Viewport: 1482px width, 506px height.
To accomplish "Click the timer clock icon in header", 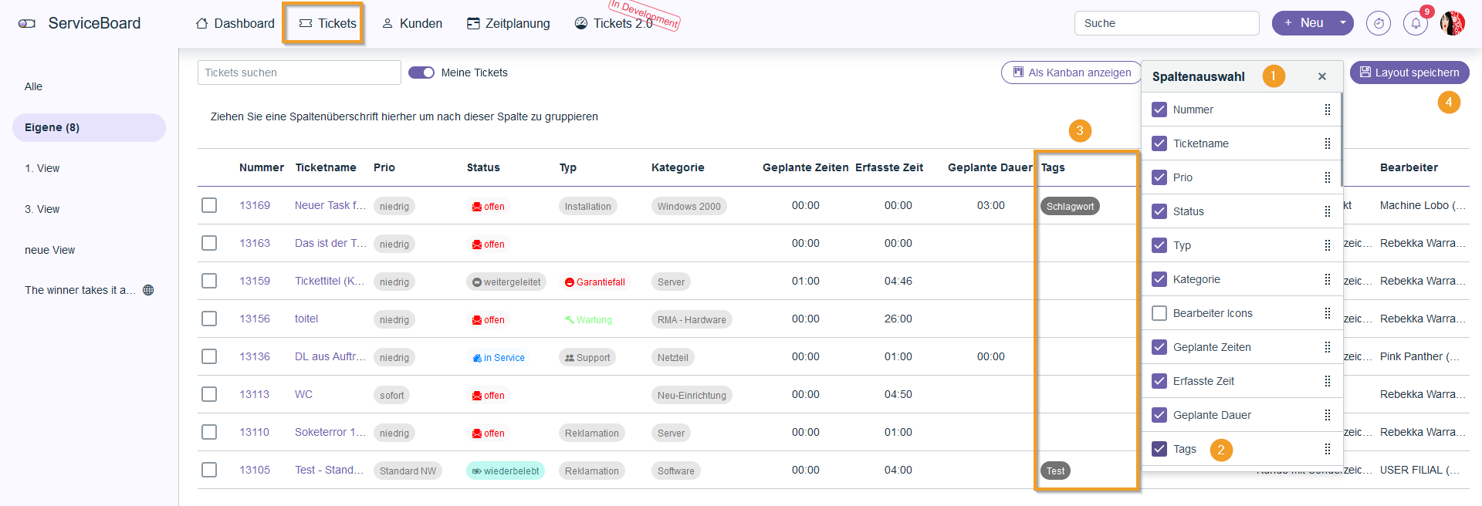I will (1378, 23).
